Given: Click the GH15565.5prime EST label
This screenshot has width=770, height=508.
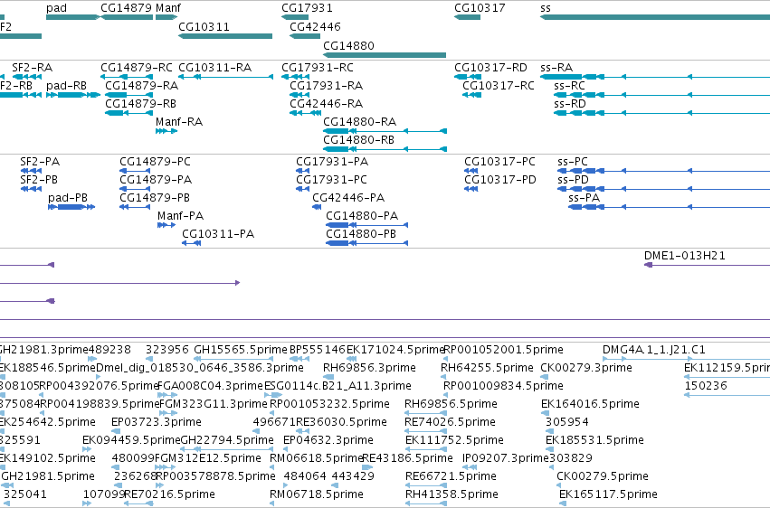Looking at the screenshot, I should (x=241, y=350).
